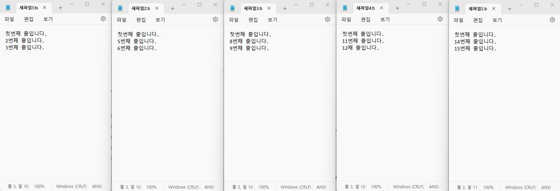560x191 pixels.
Task: Click Windows (CRLF) status in 새파일2 window
Action: click(x=184, y=187)
